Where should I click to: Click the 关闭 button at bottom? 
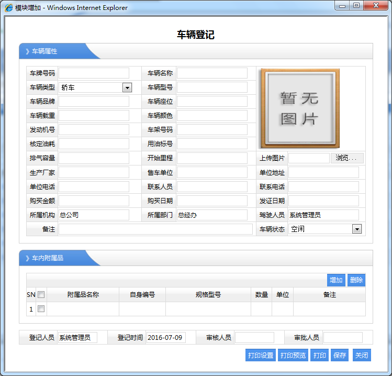pyautogui.click(x=362, y=355)
